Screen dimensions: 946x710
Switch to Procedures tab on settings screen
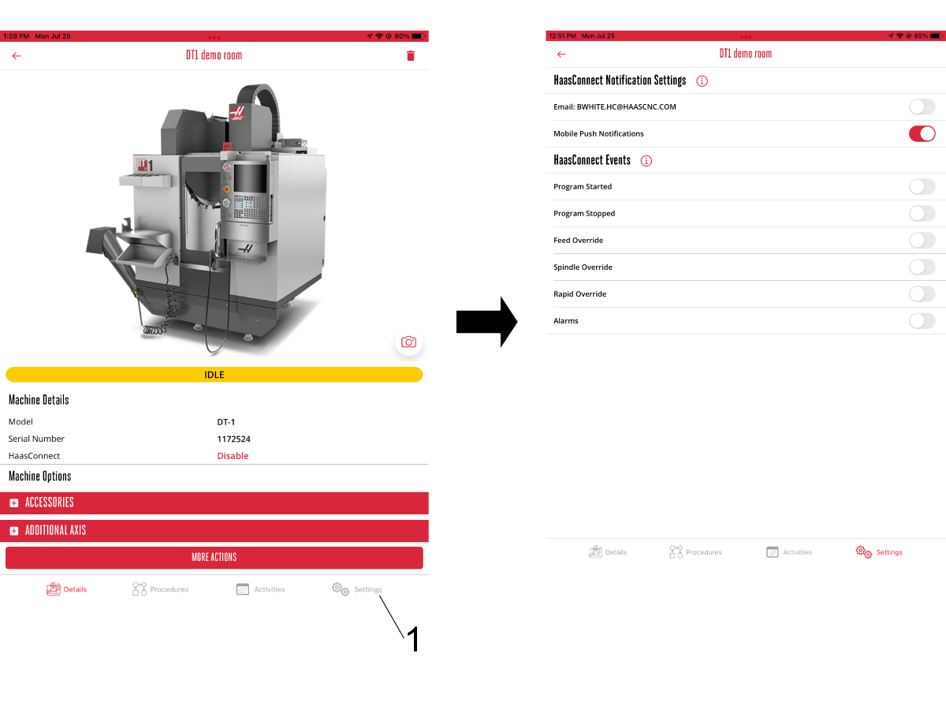click(x=696, y=552)
